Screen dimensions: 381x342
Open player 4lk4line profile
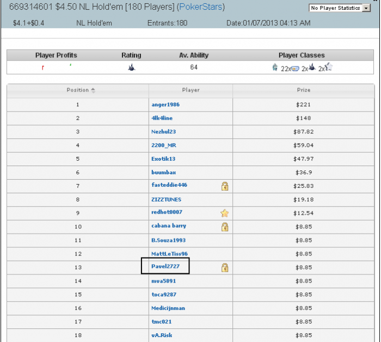(162, 118)
